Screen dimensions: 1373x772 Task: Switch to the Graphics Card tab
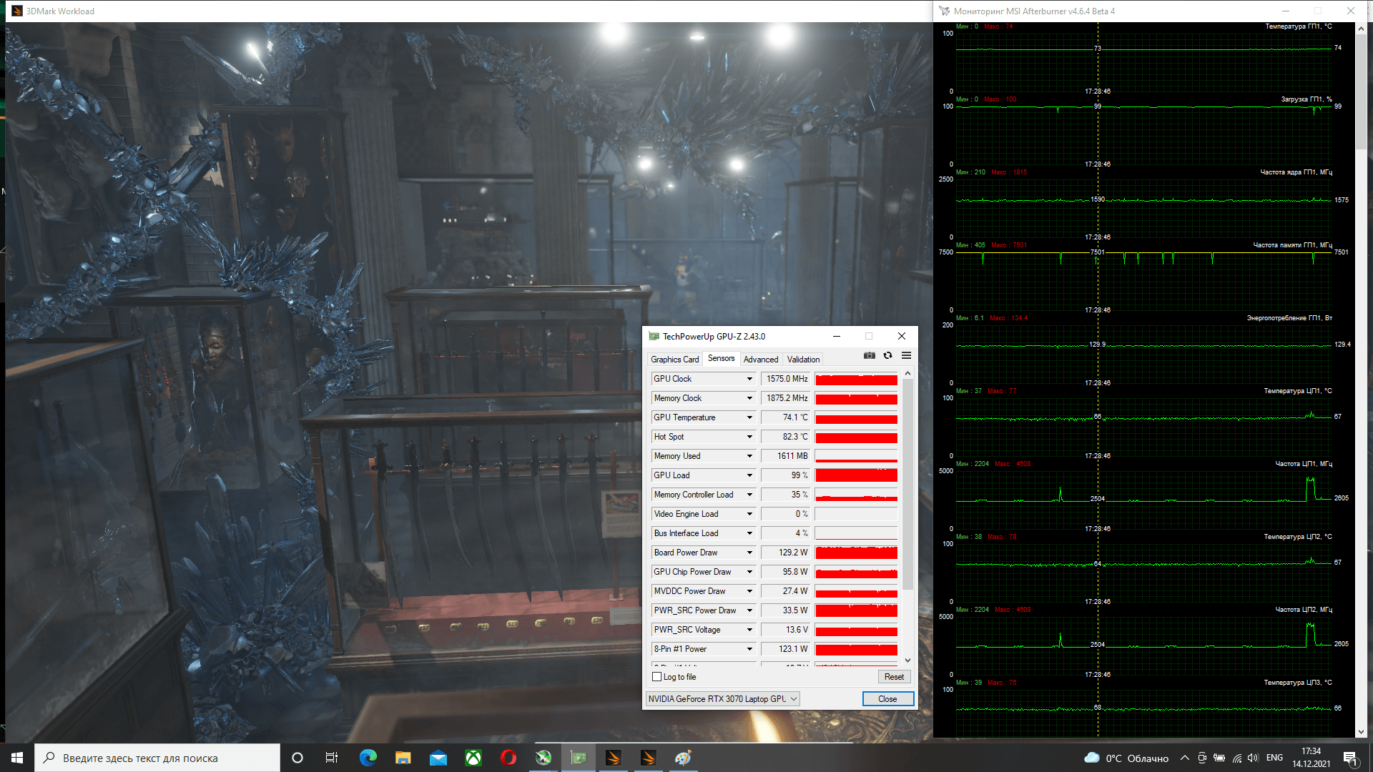[674, 360]
